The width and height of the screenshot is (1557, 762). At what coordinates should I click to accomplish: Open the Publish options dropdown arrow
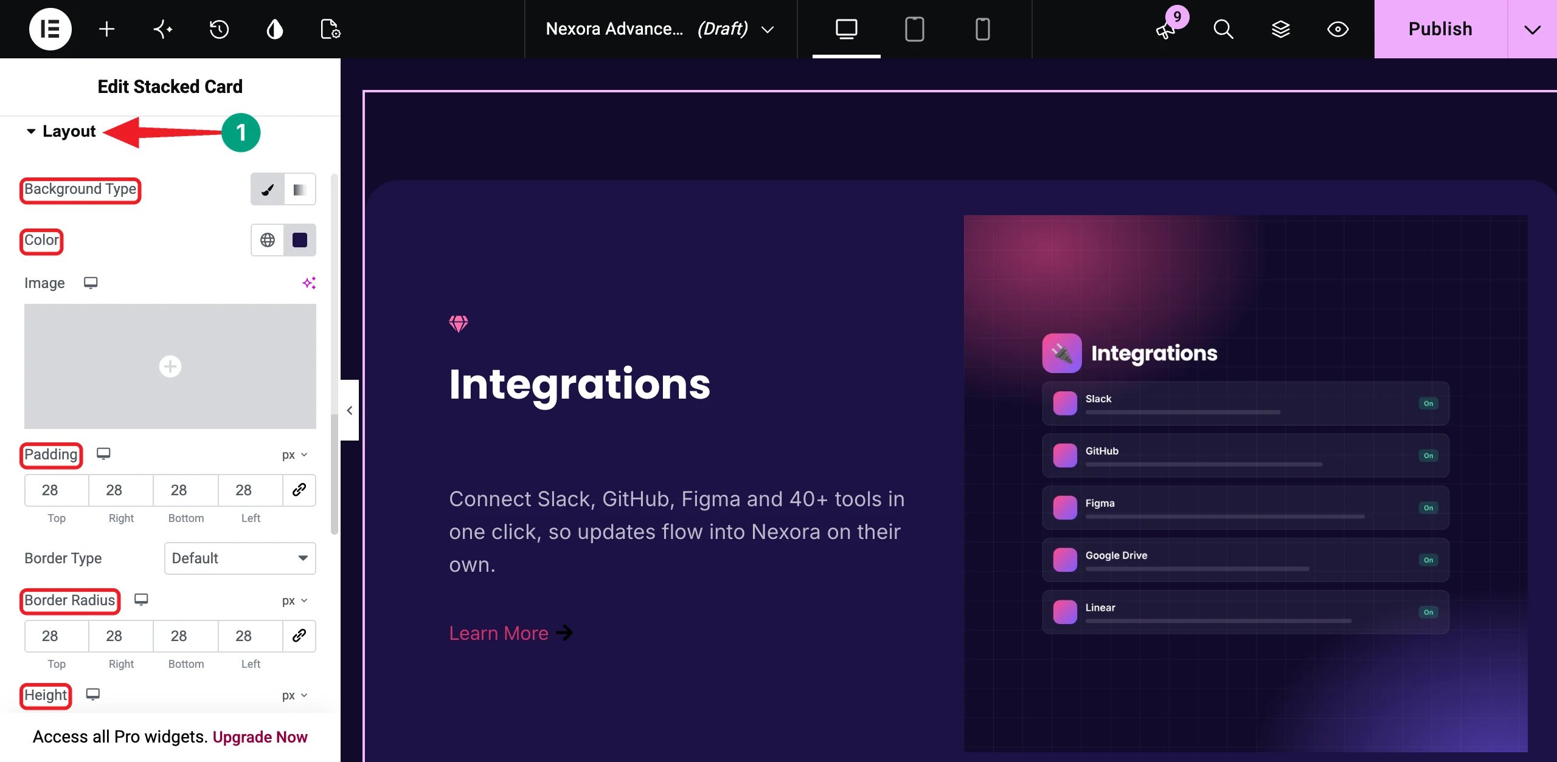1533,29
